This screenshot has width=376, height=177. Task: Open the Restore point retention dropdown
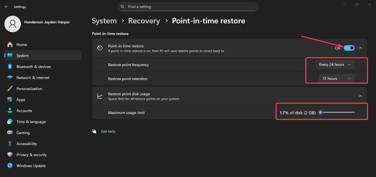tap(336, 78)
